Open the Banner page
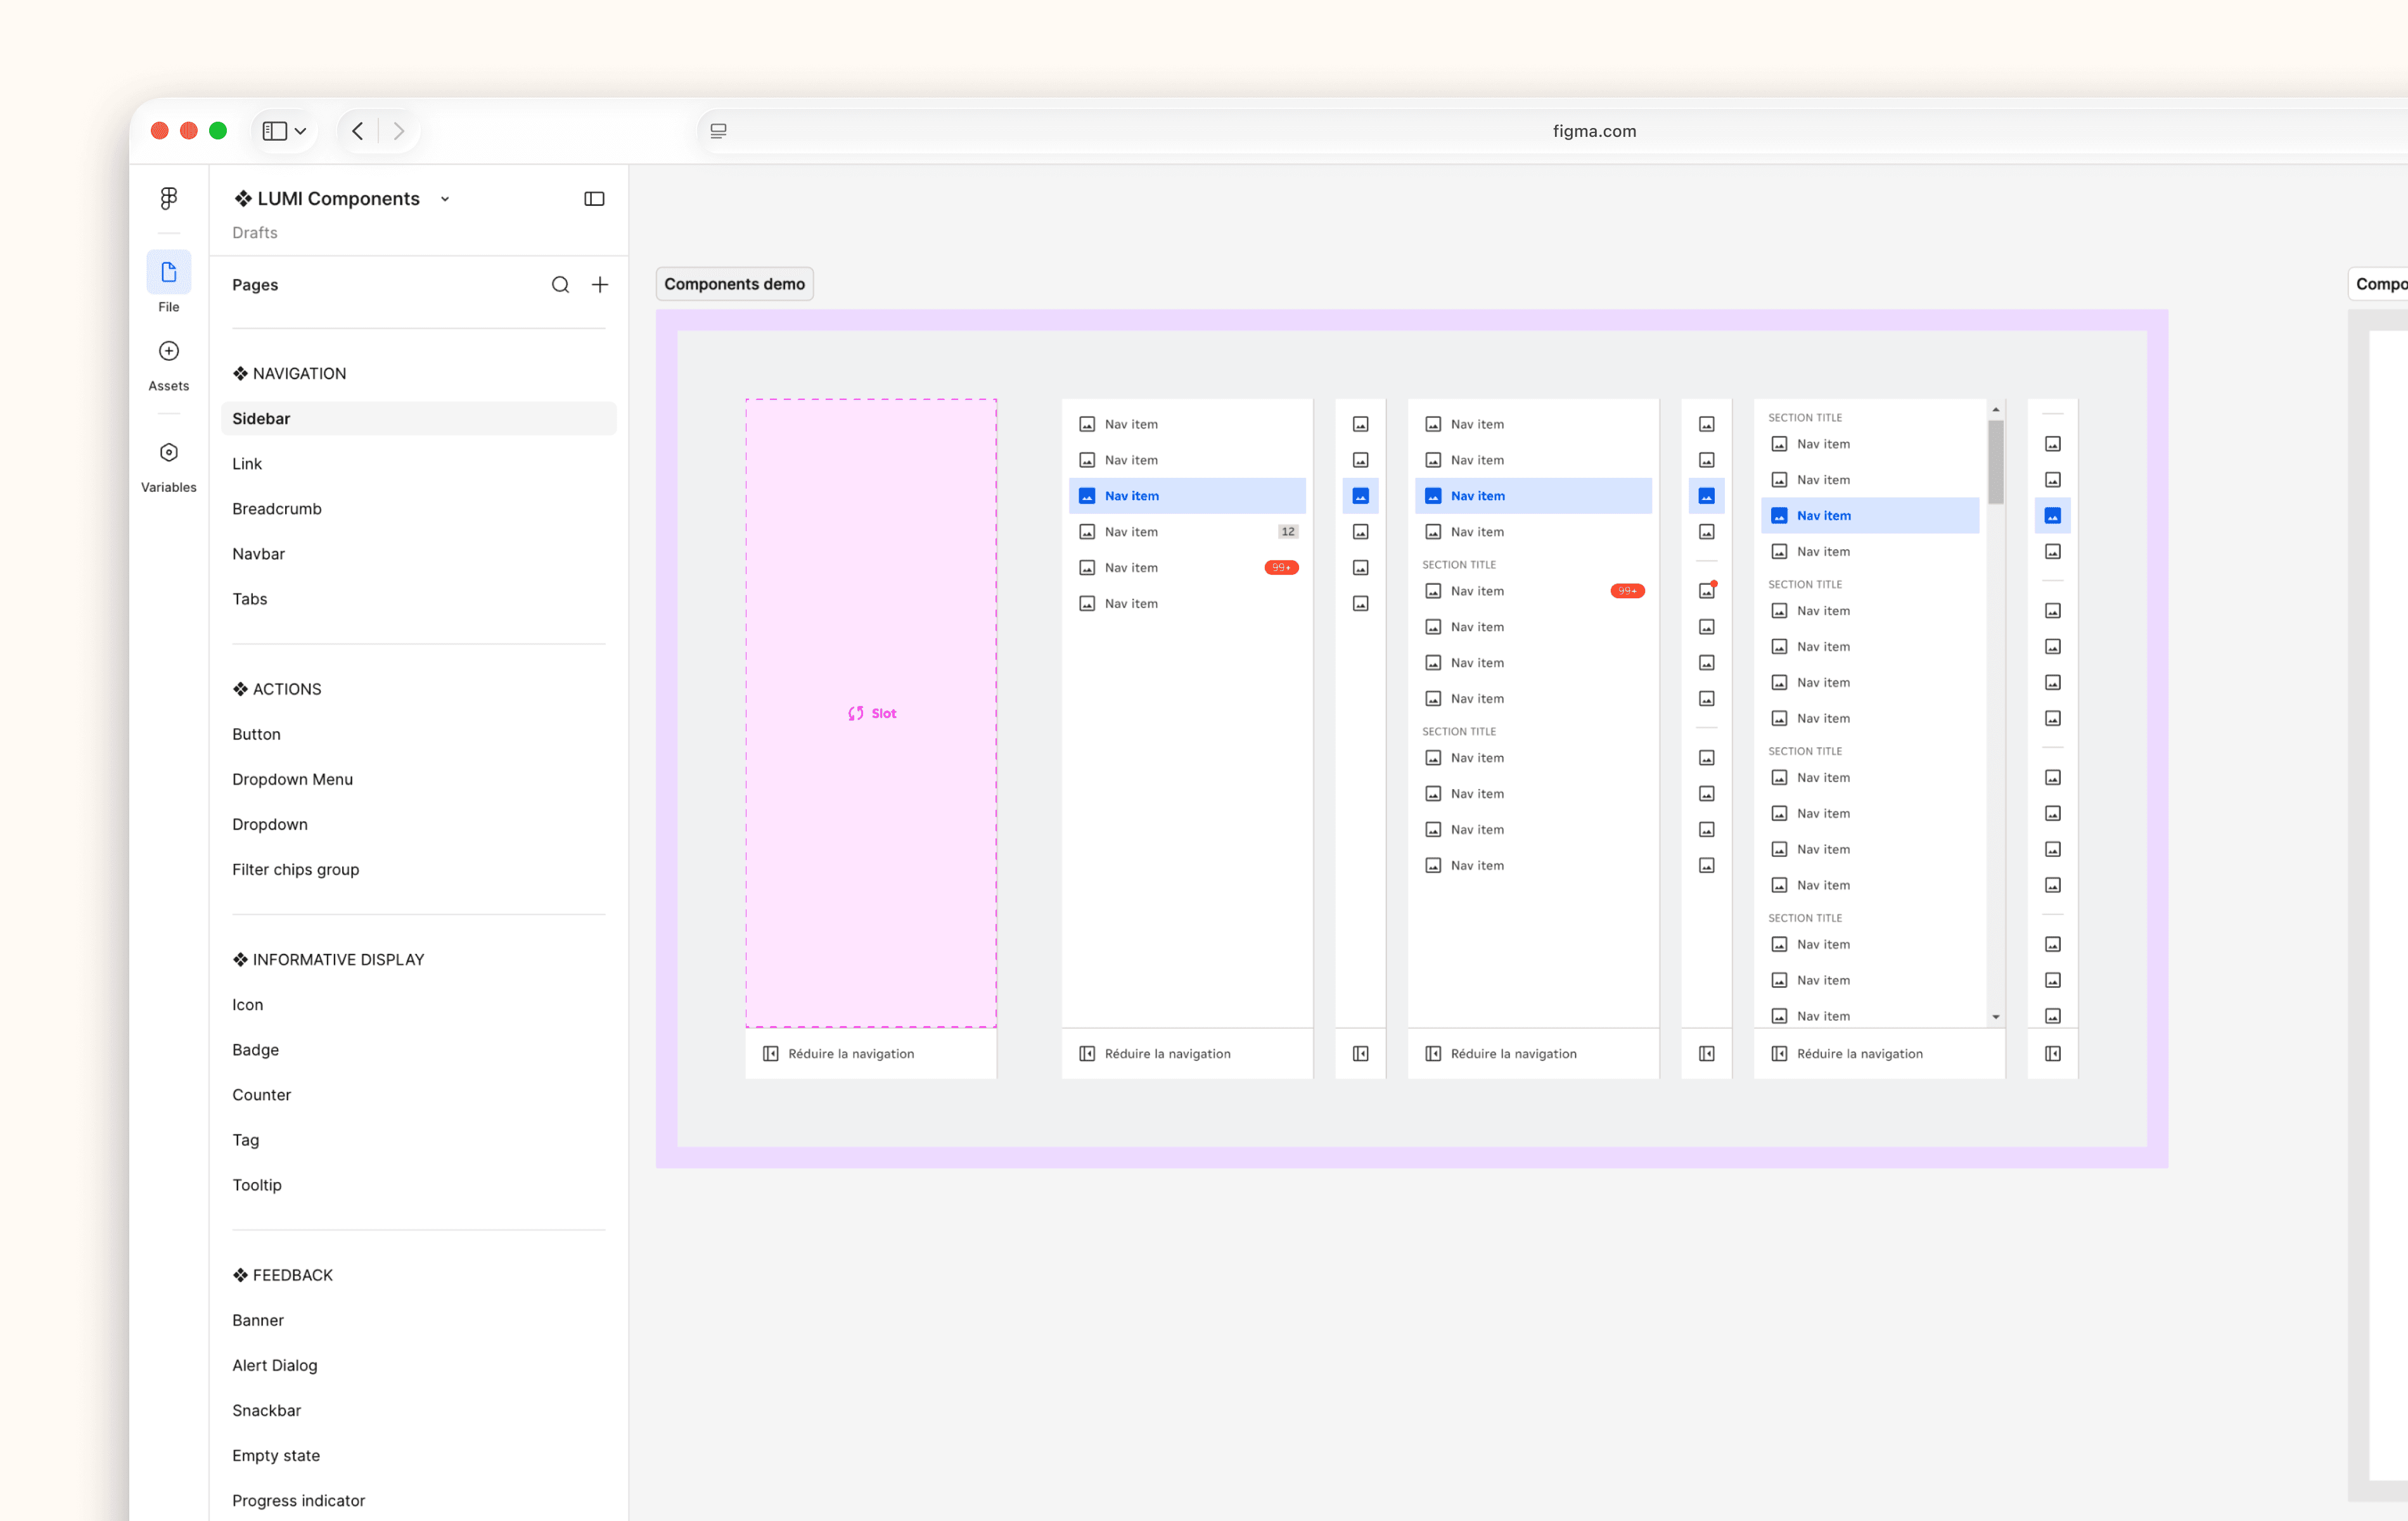The width and height of the screenshot is (2408, 1521). pos(258,1321)
